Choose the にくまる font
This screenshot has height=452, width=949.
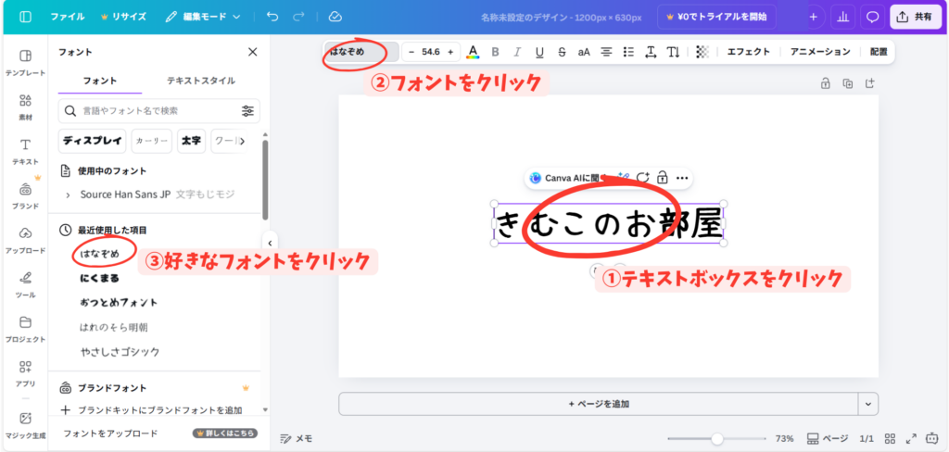(100, 279)
